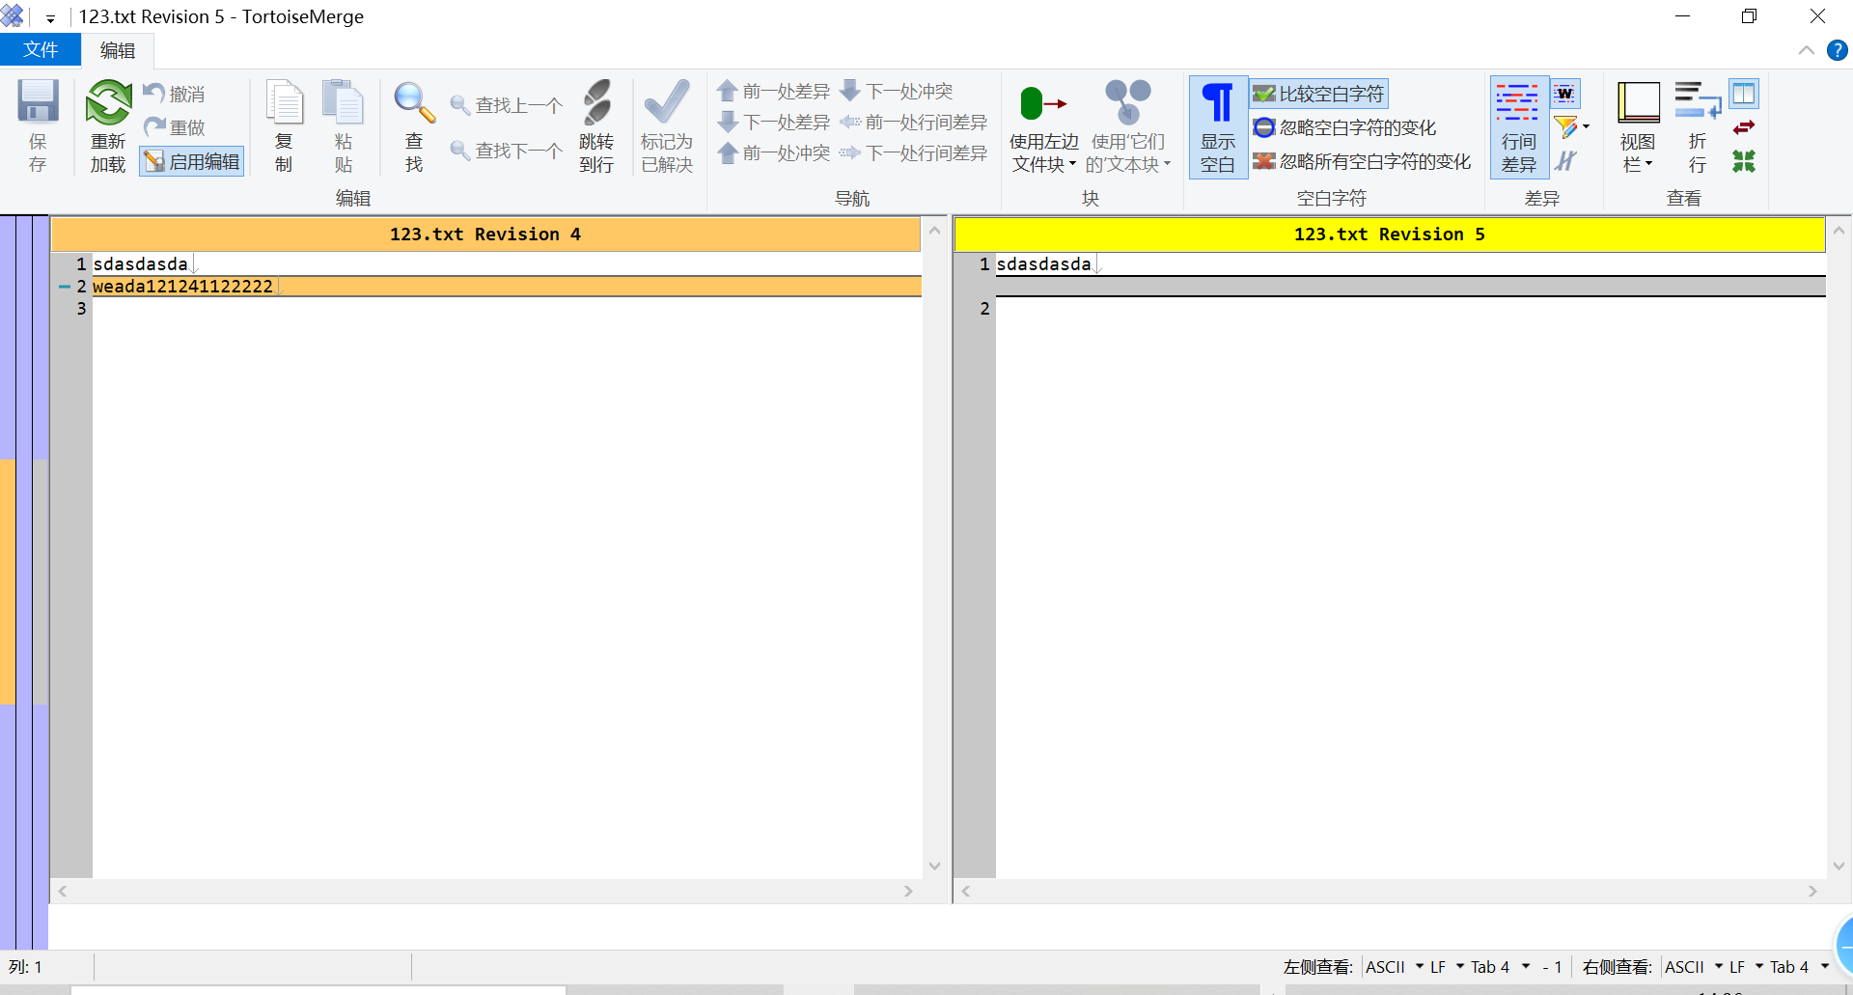
Task: Click the Redo (重做) button
Action: click(x=175, y=127)
